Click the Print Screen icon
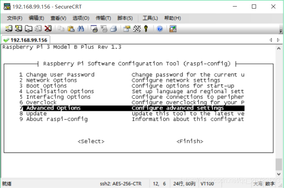The height and width of the screenshot is (188, 284). click(x=94, y=29)
